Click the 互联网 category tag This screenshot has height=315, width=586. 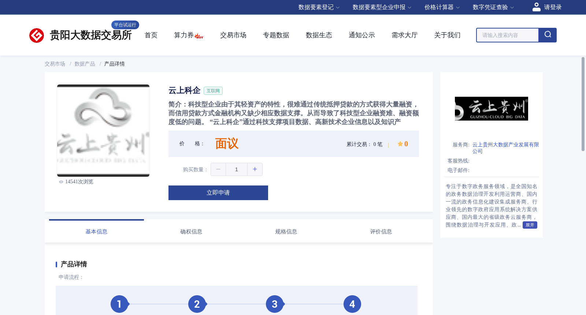pyautogui.click(x=213, y=91)
